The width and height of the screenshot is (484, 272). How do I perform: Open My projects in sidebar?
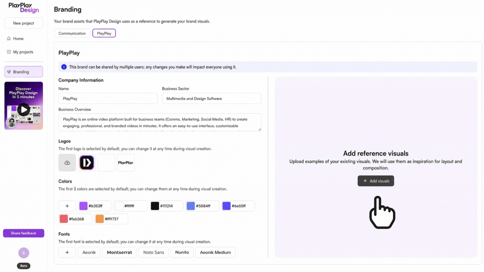(x=23, y=52)
